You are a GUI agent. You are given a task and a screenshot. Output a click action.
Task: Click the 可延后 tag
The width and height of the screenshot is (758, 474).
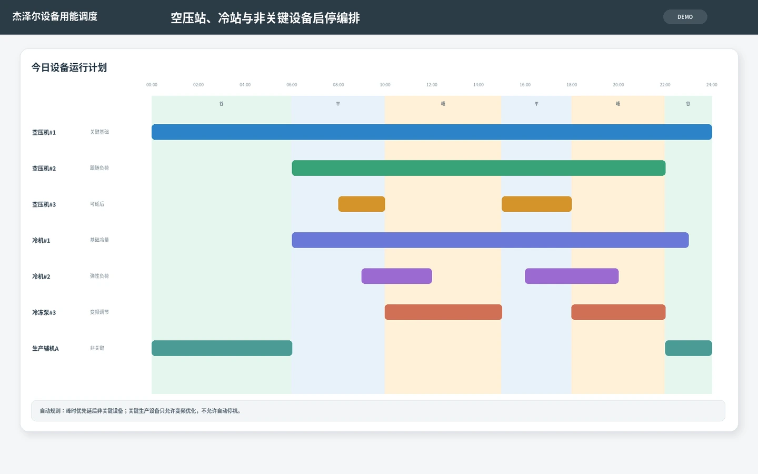point(97,204)
